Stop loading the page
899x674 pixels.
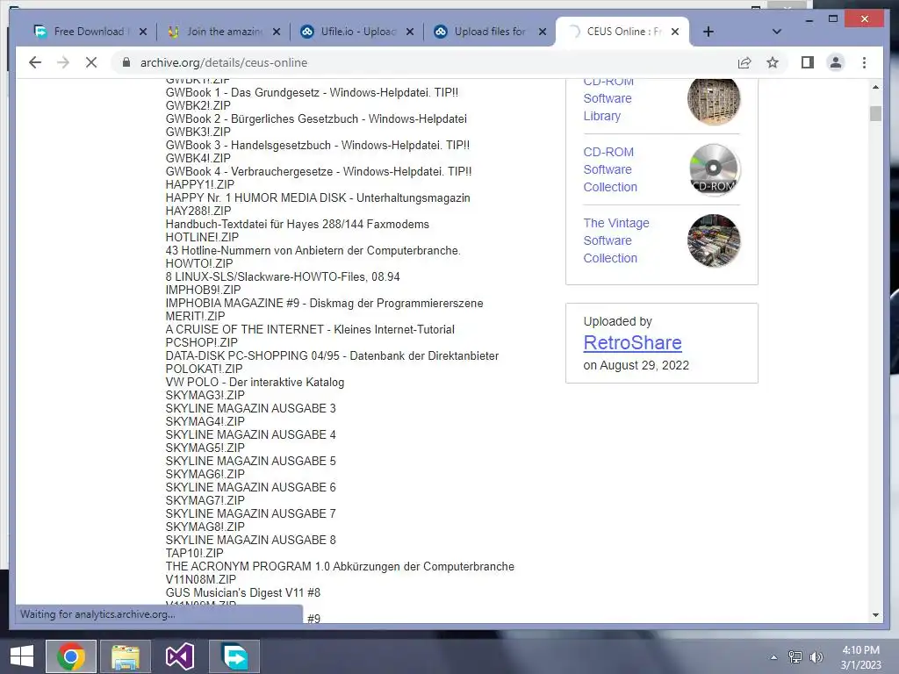coord(91,62)
